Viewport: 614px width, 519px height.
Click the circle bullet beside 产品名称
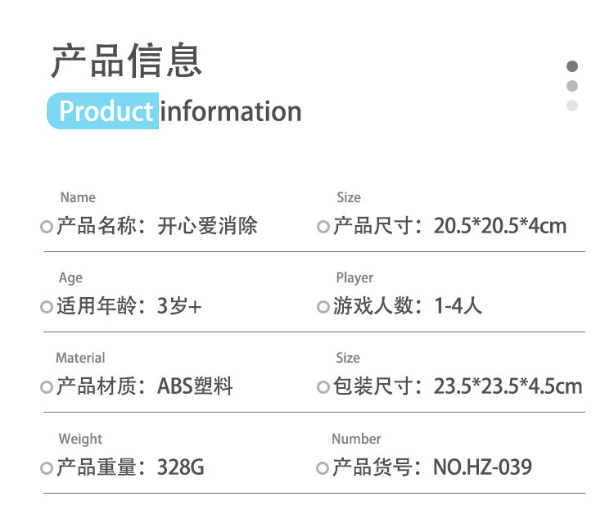click(x=47, y=228)
